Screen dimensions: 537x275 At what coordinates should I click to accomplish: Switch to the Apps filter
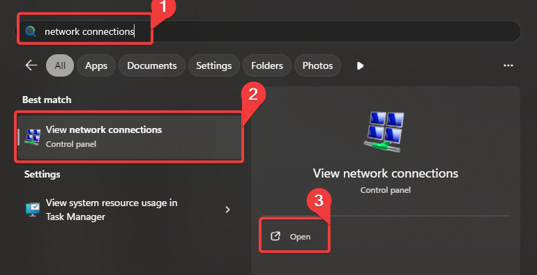point(96,65)
